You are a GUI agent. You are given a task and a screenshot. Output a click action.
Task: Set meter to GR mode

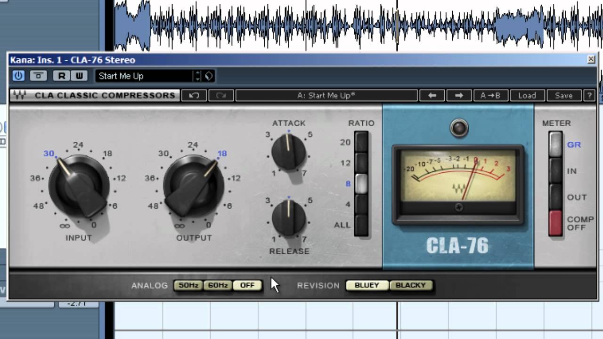coord(556,145)
